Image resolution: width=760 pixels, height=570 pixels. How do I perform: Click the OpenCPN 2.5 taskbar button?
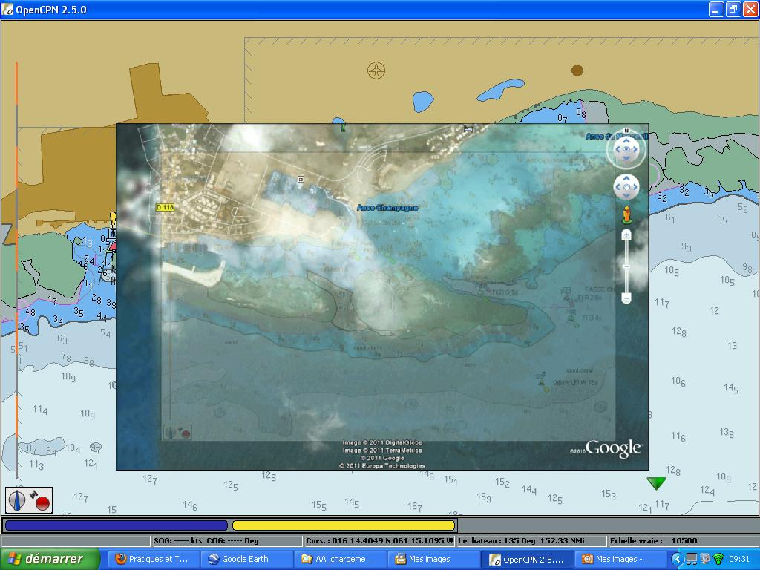click(x=526, y=559)
